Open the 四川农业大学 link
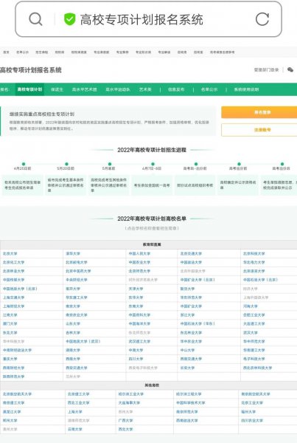The width and height of the screenshot is (297, 443). tap(252, 420)
